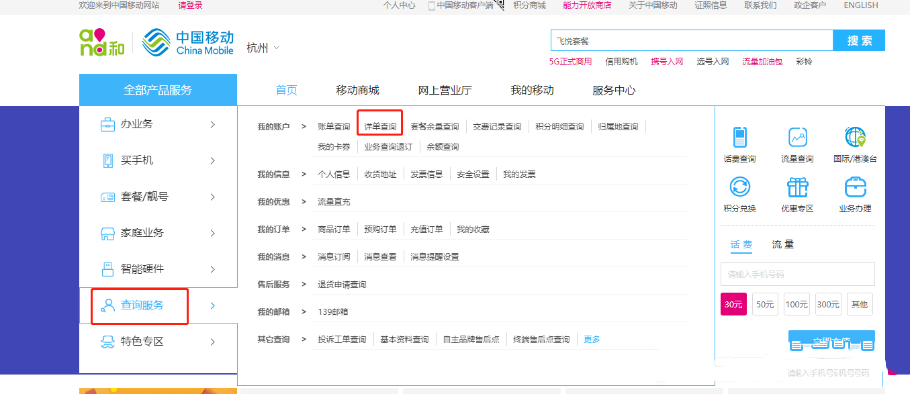
Task: Select the 100元 recharge amount
Action: (x=796, y=303)
